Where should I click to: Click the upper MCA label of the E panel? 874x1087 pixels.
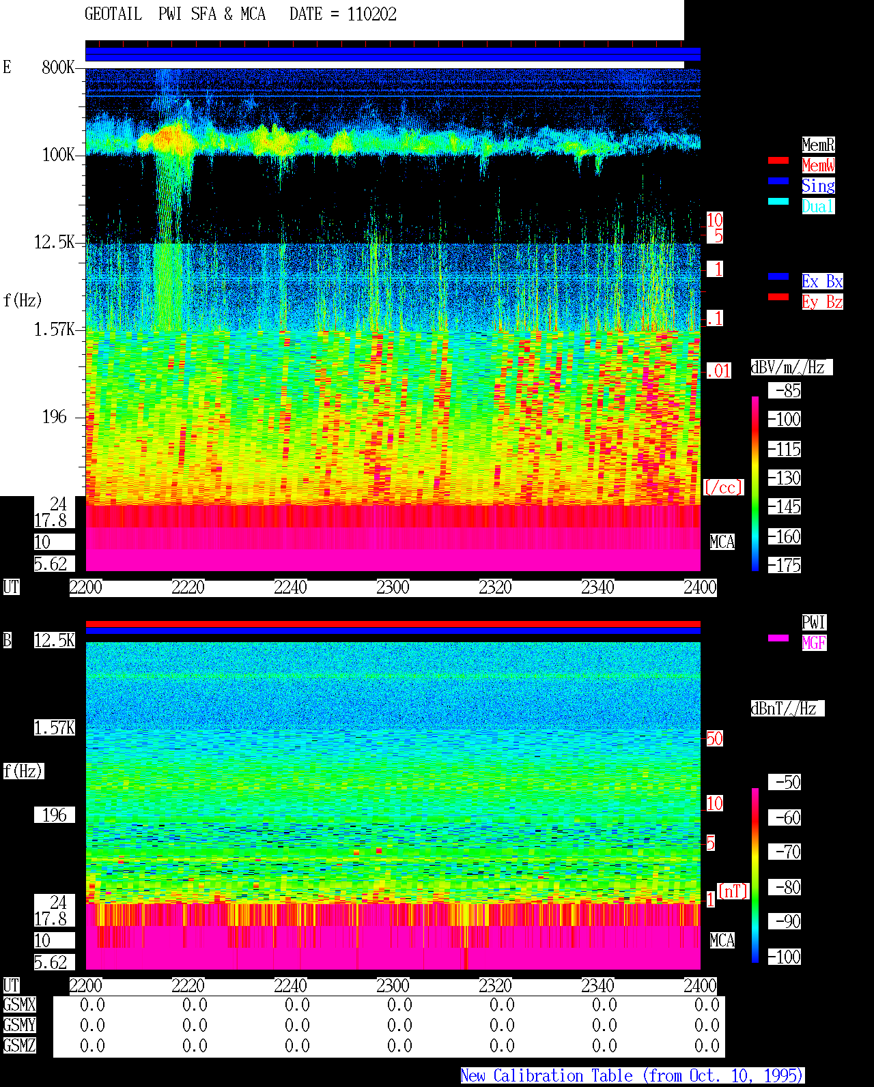tap(722, 542)
